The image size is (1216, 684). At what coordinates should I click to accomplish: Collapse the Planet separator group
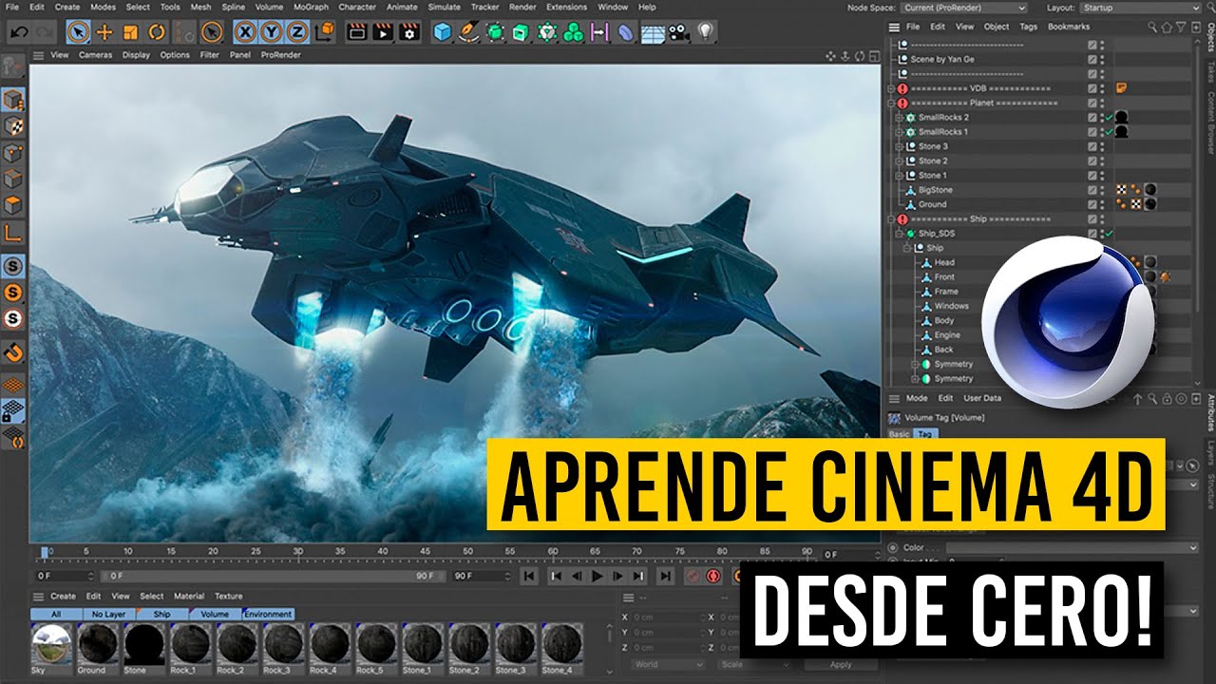[x=892, y=103]
